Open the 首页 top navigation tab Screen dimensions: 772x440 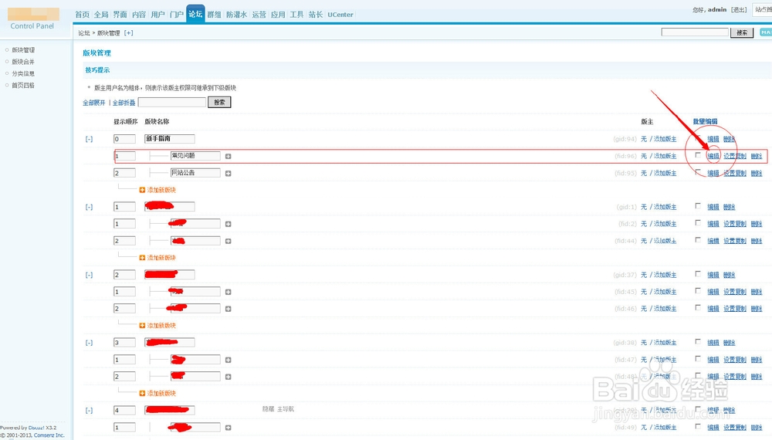83,15
